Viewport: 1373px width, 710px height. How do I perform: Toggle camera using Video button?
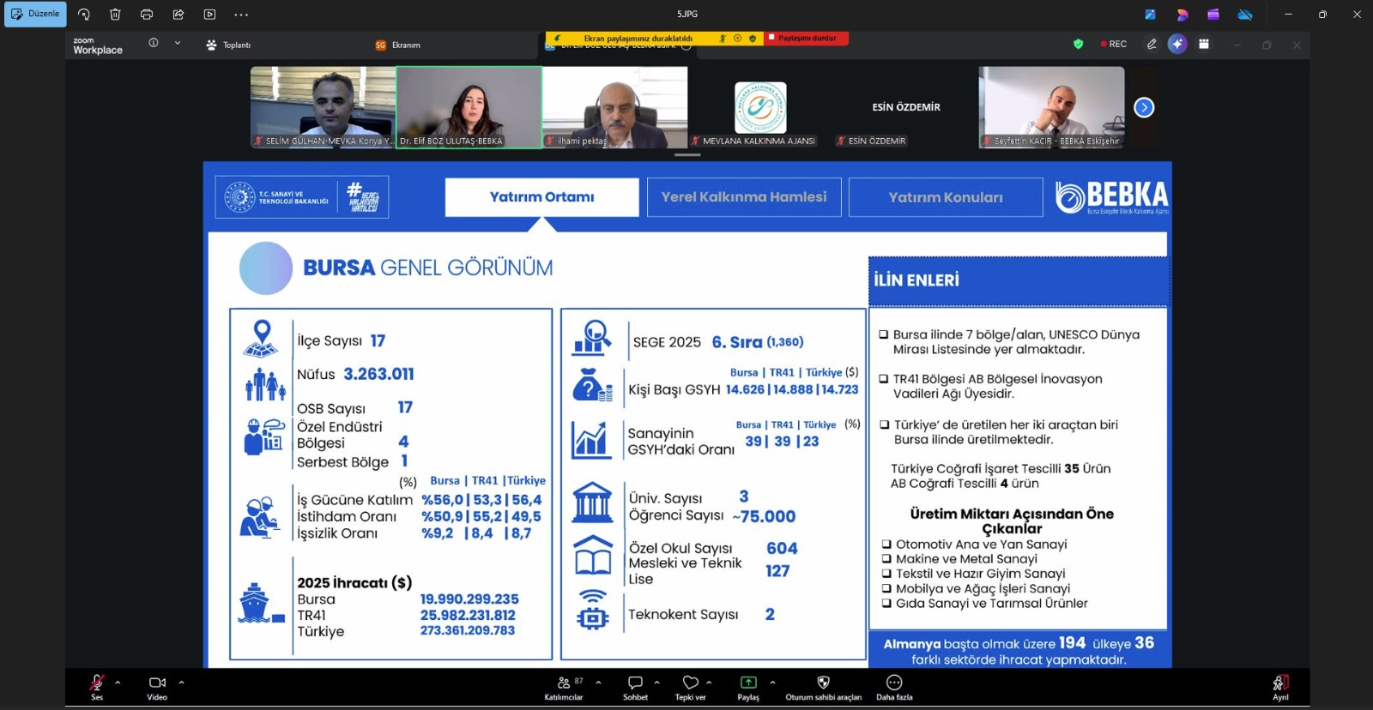pos(157,686)
